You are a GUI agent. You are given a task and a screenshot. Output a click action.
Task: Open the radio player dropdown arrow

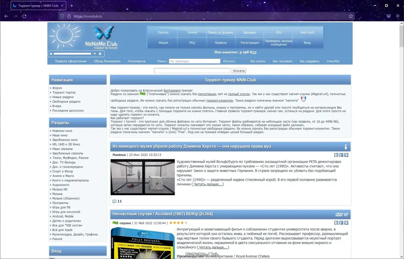[x=95, y=54]
